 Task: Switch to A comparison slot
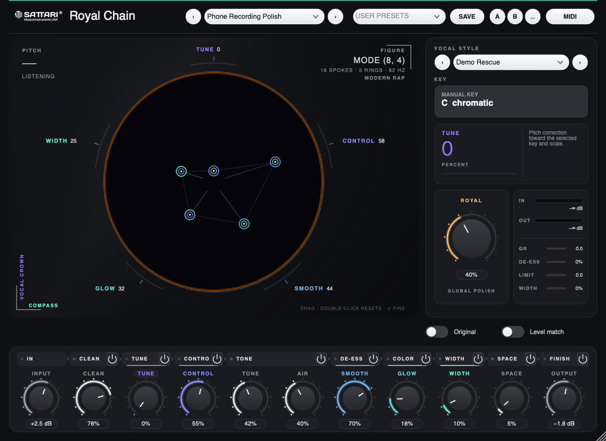point(497,17)
